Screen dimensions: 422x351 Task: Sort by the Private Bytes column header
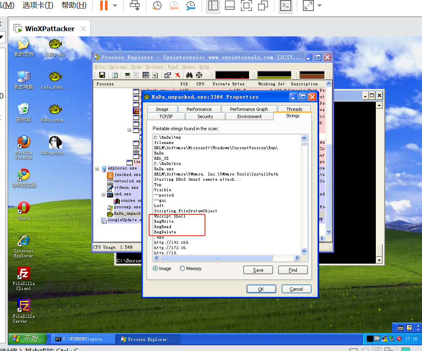[228, 84]
